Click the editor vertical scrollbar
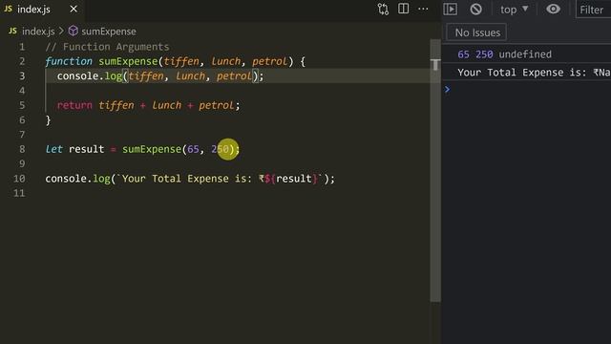 [x=435, y=170]
